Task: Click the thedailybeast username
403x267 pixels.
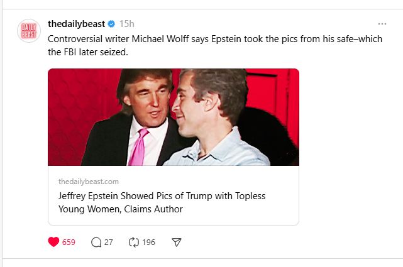Action: pos(77,24)
